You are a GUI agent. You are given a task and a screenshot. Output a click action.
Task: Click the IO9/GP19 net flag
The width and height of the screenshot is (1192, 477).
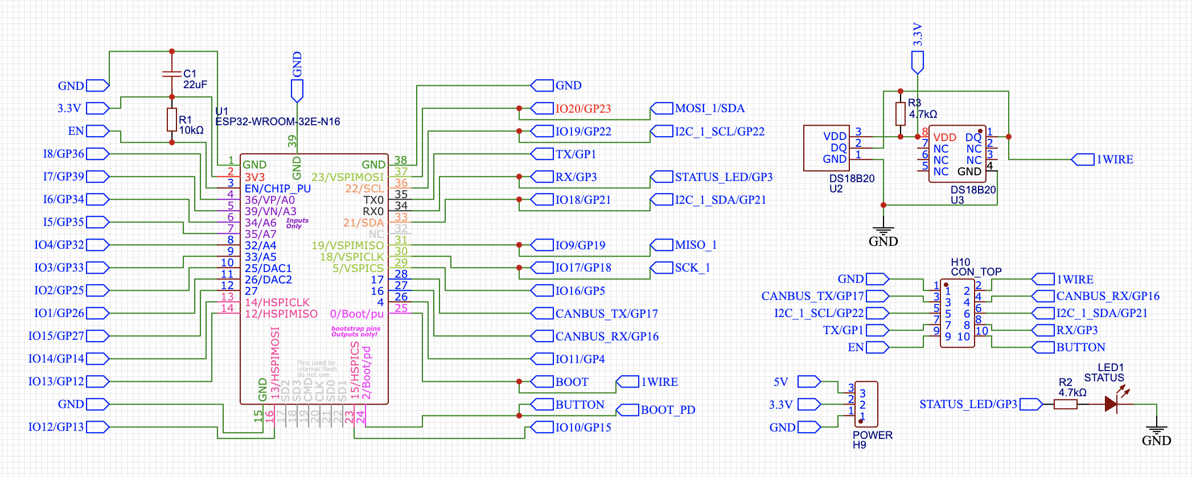(568, 245)
